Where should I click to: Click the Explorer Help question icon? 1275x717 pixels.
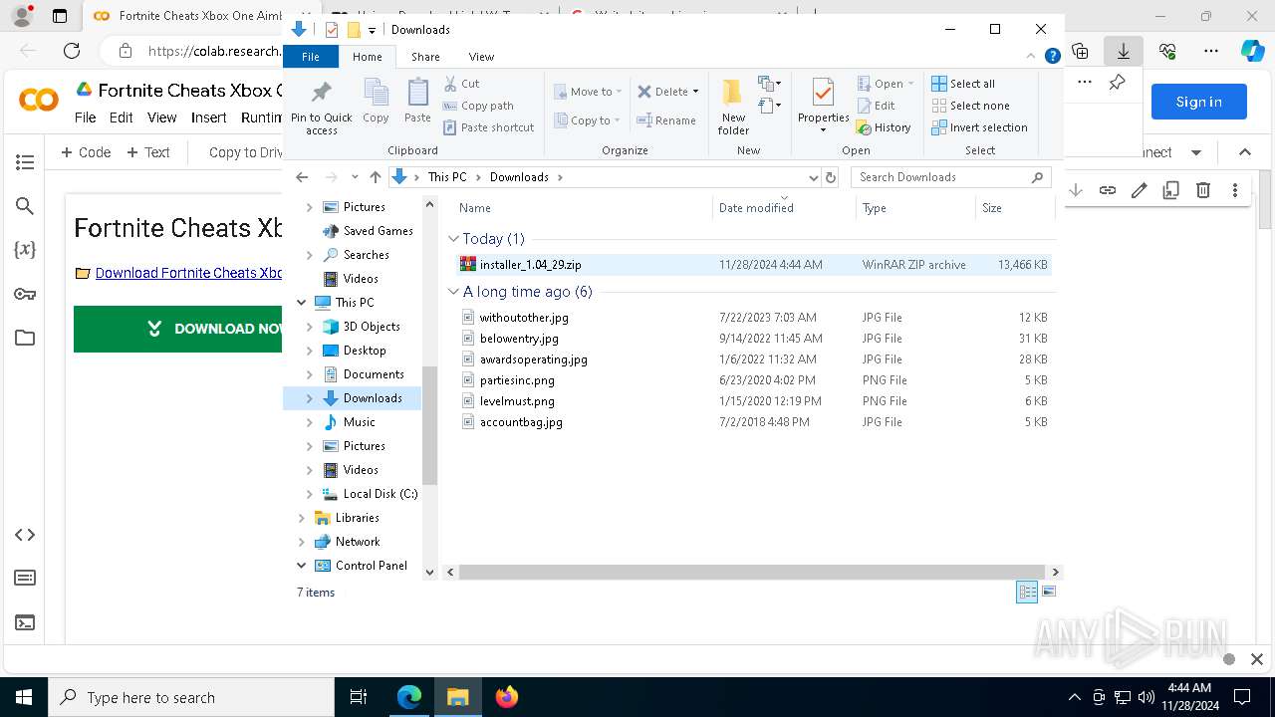(x=1052, y=57)
